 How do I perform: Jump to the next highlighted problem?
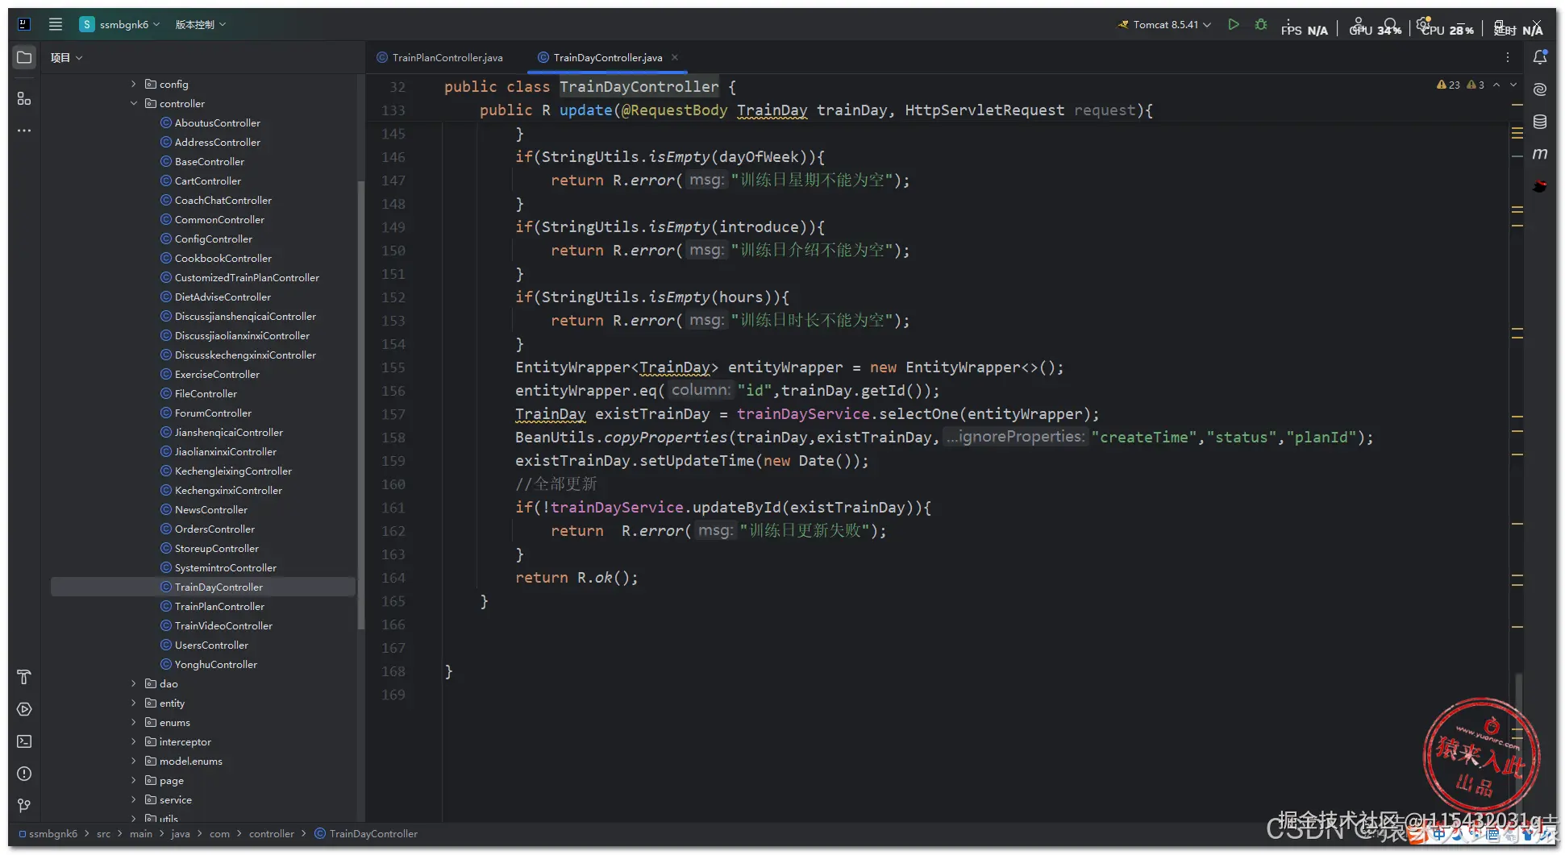[1513, 85]
